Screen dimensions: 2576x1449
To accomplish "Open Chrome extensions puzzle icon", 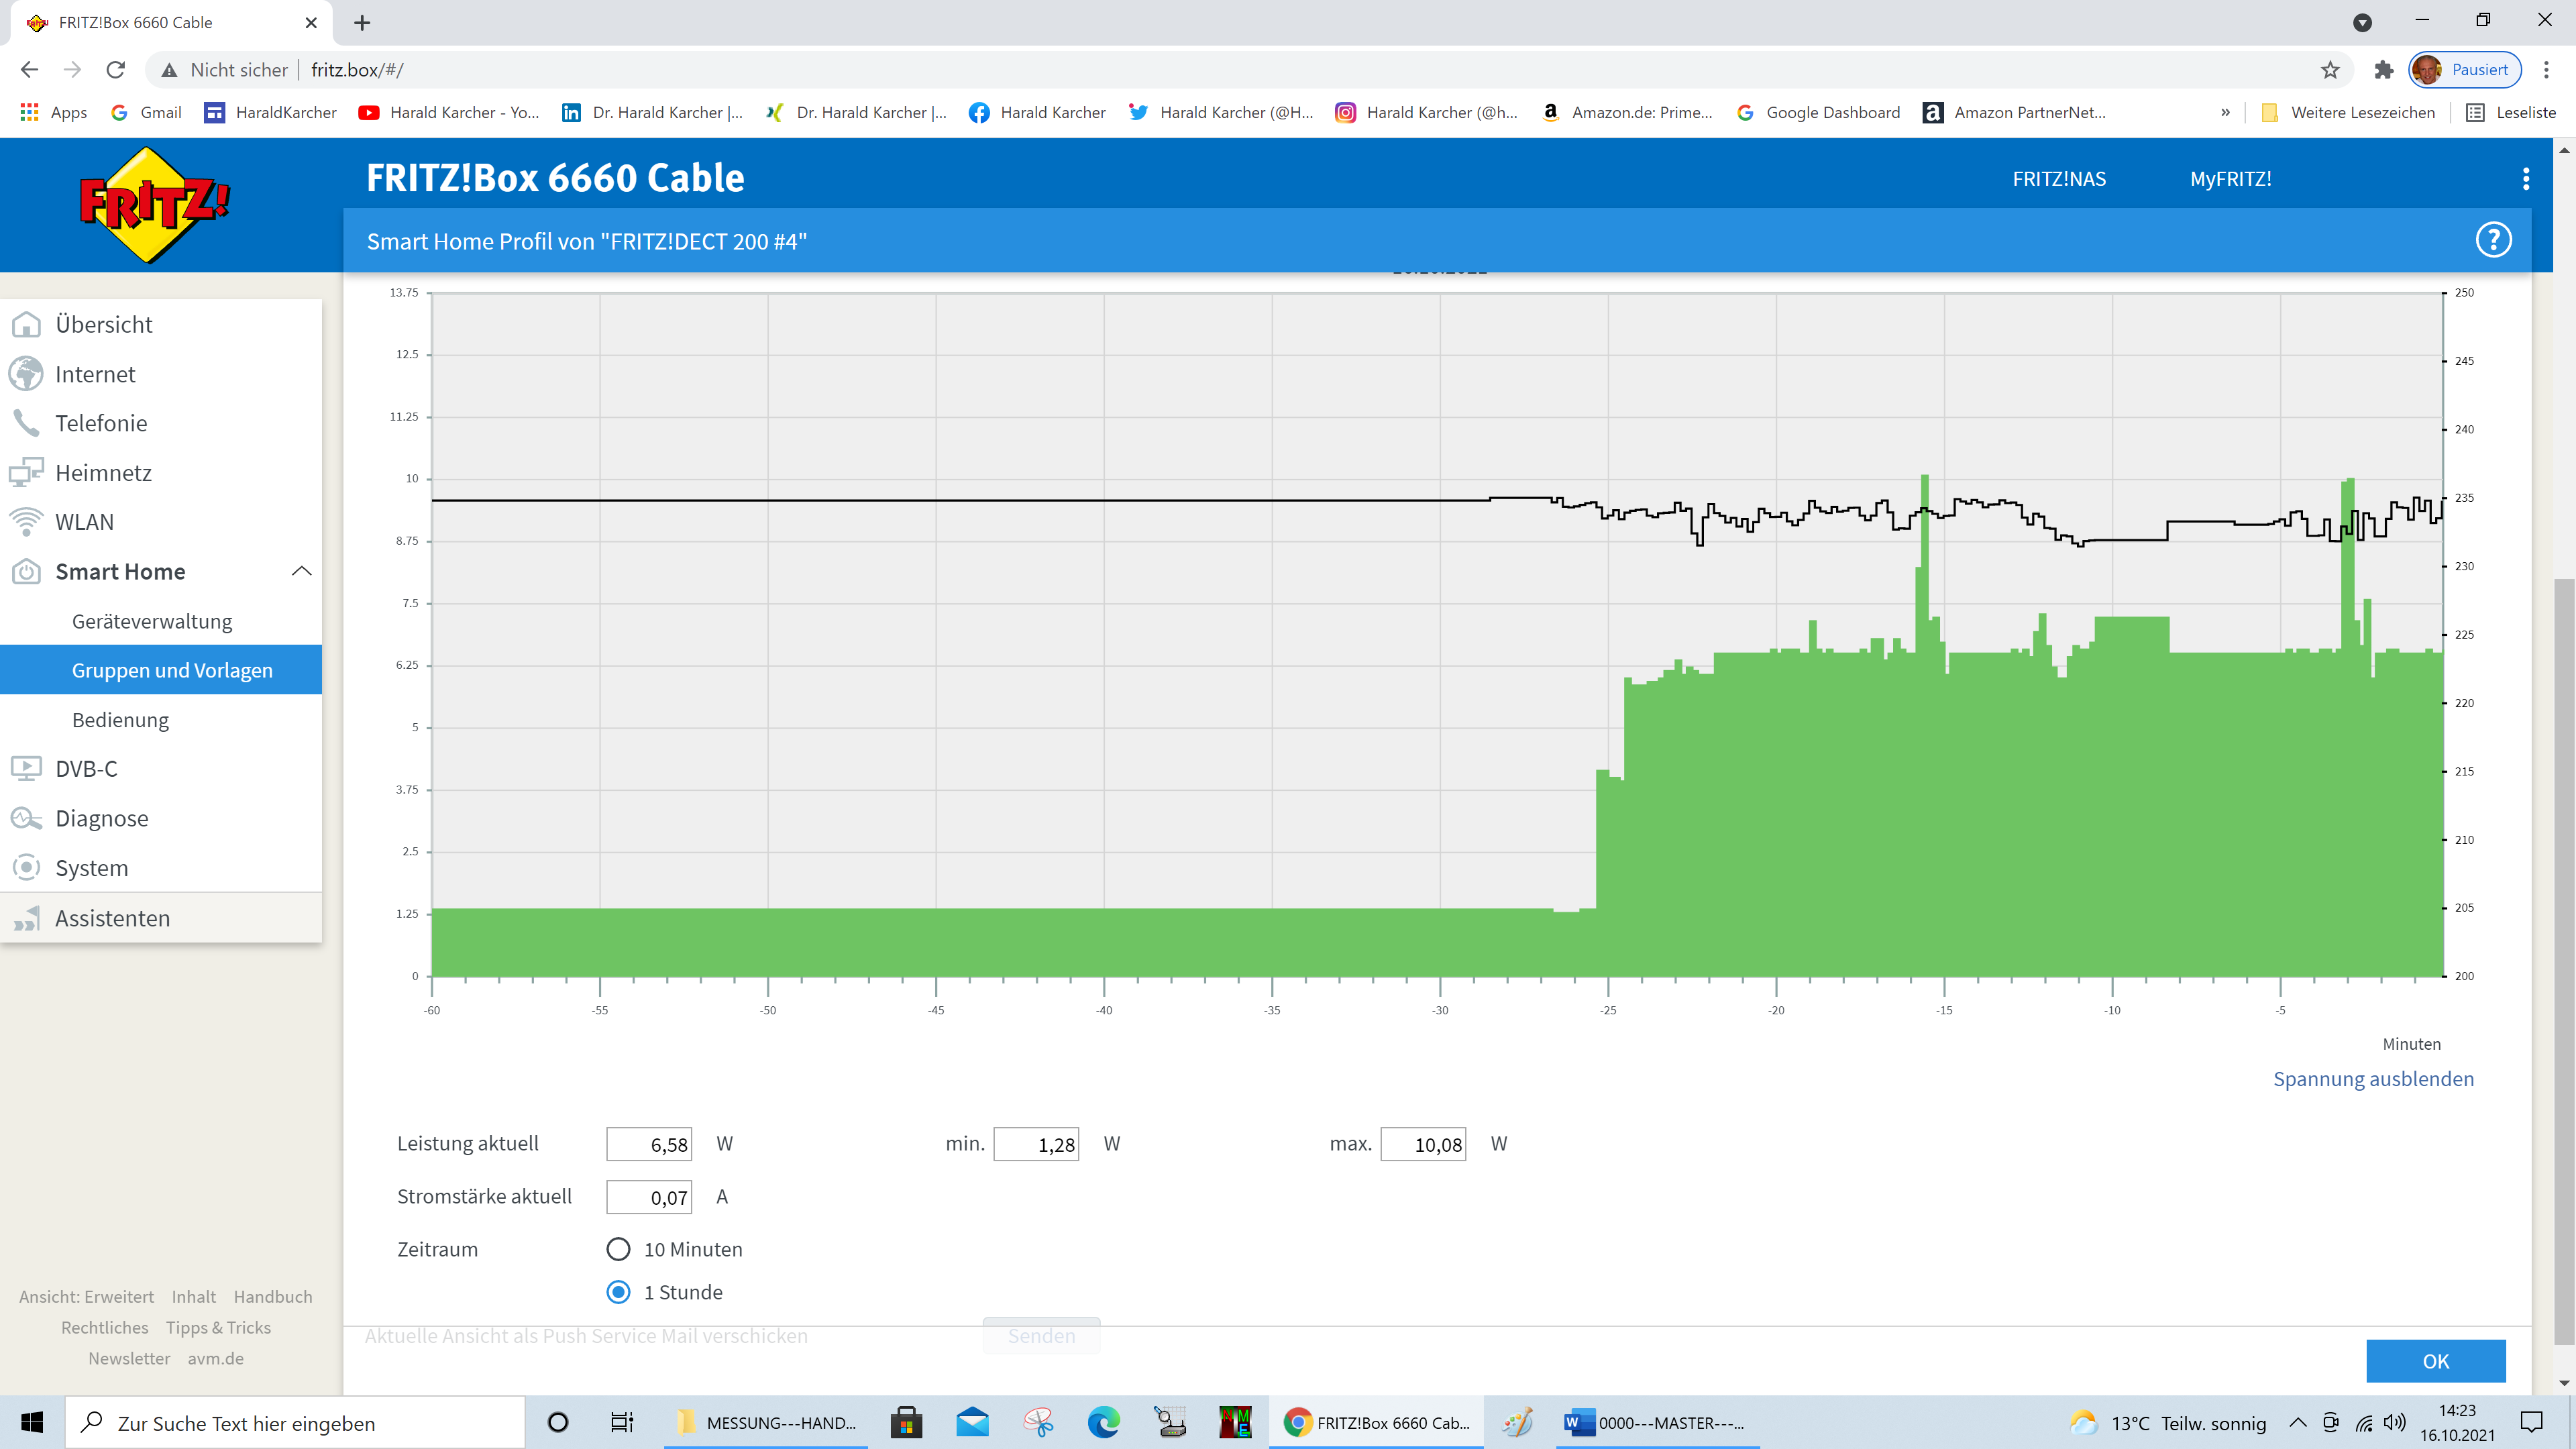I will click(x=2384, y=70).
